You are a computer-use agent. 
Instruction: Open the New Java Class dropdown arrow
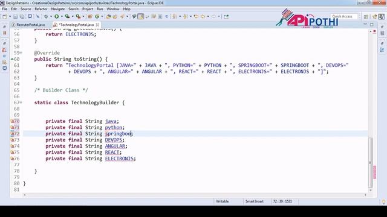point(102,16)
